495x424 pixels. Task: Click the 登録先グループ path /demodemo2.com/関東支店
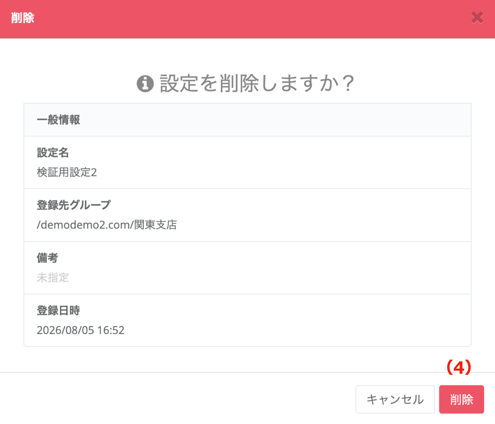tap(107, 225)
